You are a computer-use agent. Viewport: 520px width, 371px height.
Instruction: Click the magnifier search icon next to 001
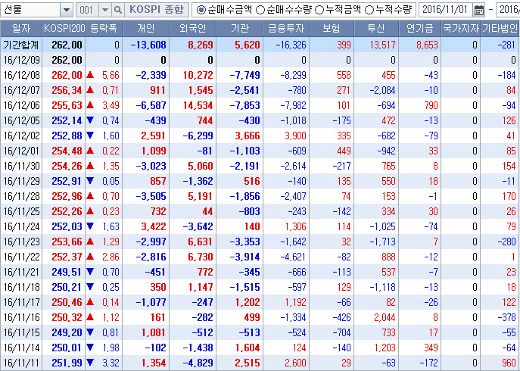click(x=117, y=10)
